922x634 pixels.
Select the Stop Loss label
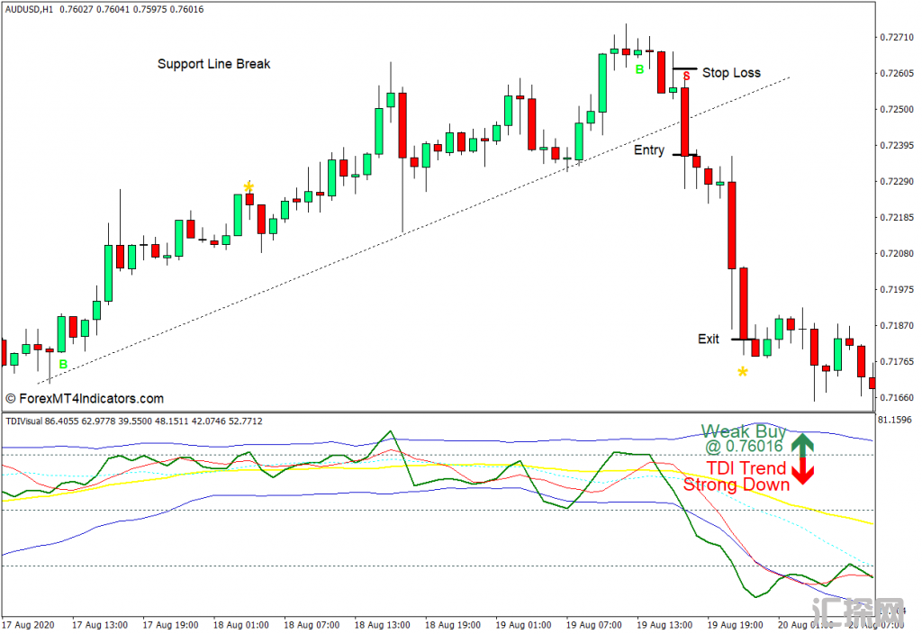point(731,73)
